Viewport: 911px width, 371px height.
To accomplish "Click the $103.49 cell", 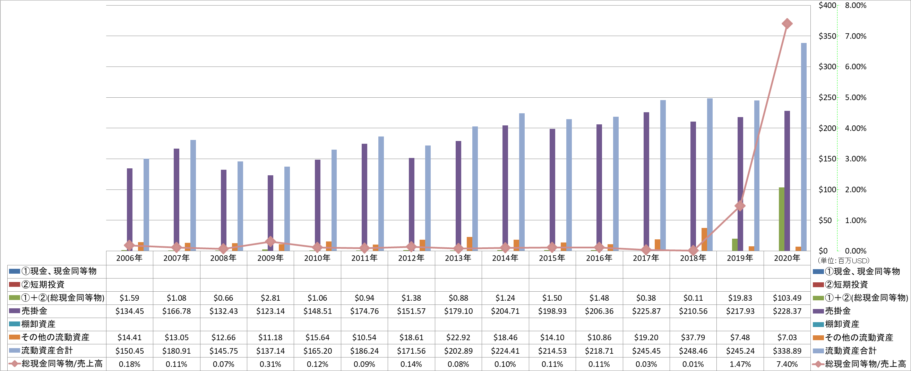I will (787, 298).
